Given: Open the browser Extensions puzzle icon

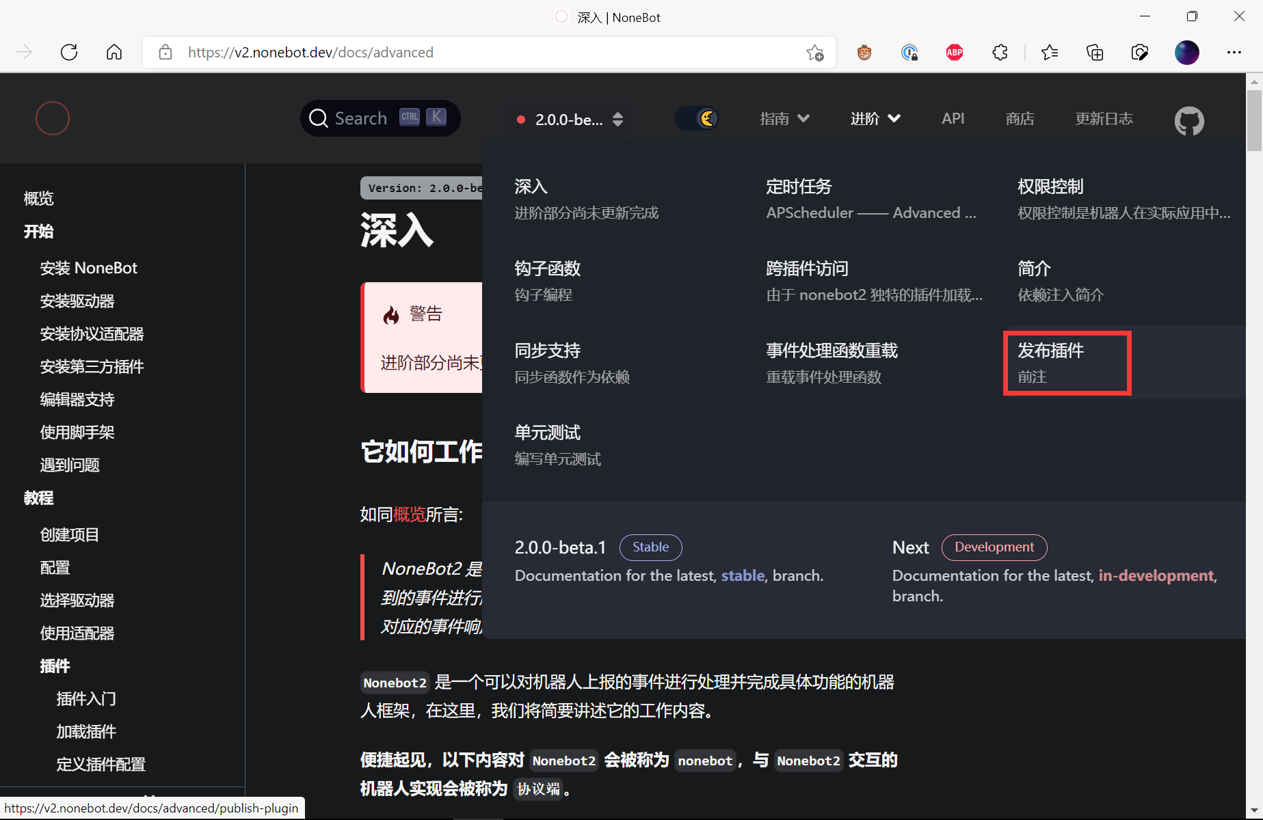Looking at the screenshot, I should (x=1000, y=52).
